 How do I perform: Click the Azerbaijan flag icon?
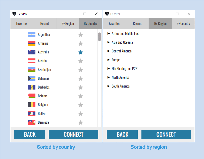coord(31,69)
